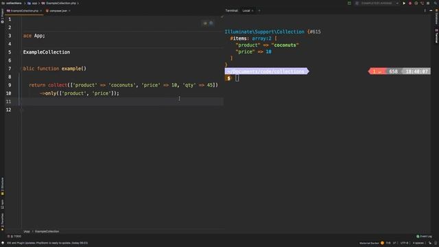The image size is (439, 247).
Task: Click the stop square icon in toolbar
Action: pyautogui.click(x=428, y=3)
